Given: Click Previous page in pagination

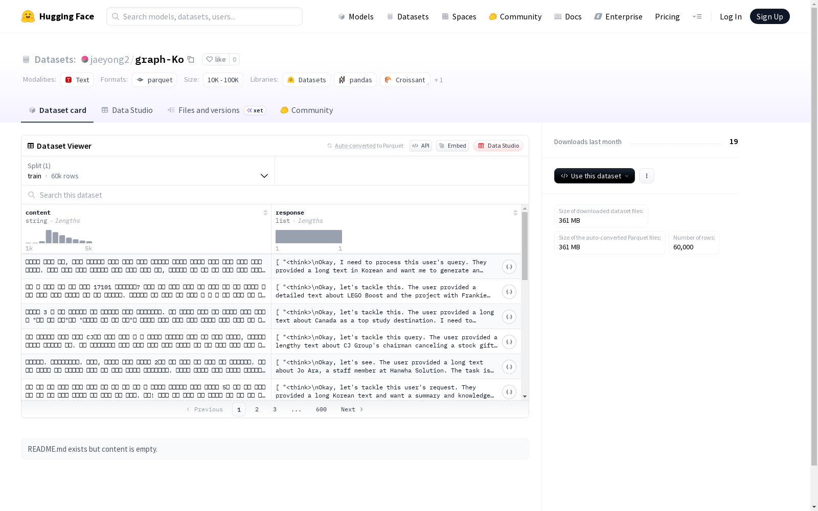Looking at the screenshot, I should (x=204, y=409).
